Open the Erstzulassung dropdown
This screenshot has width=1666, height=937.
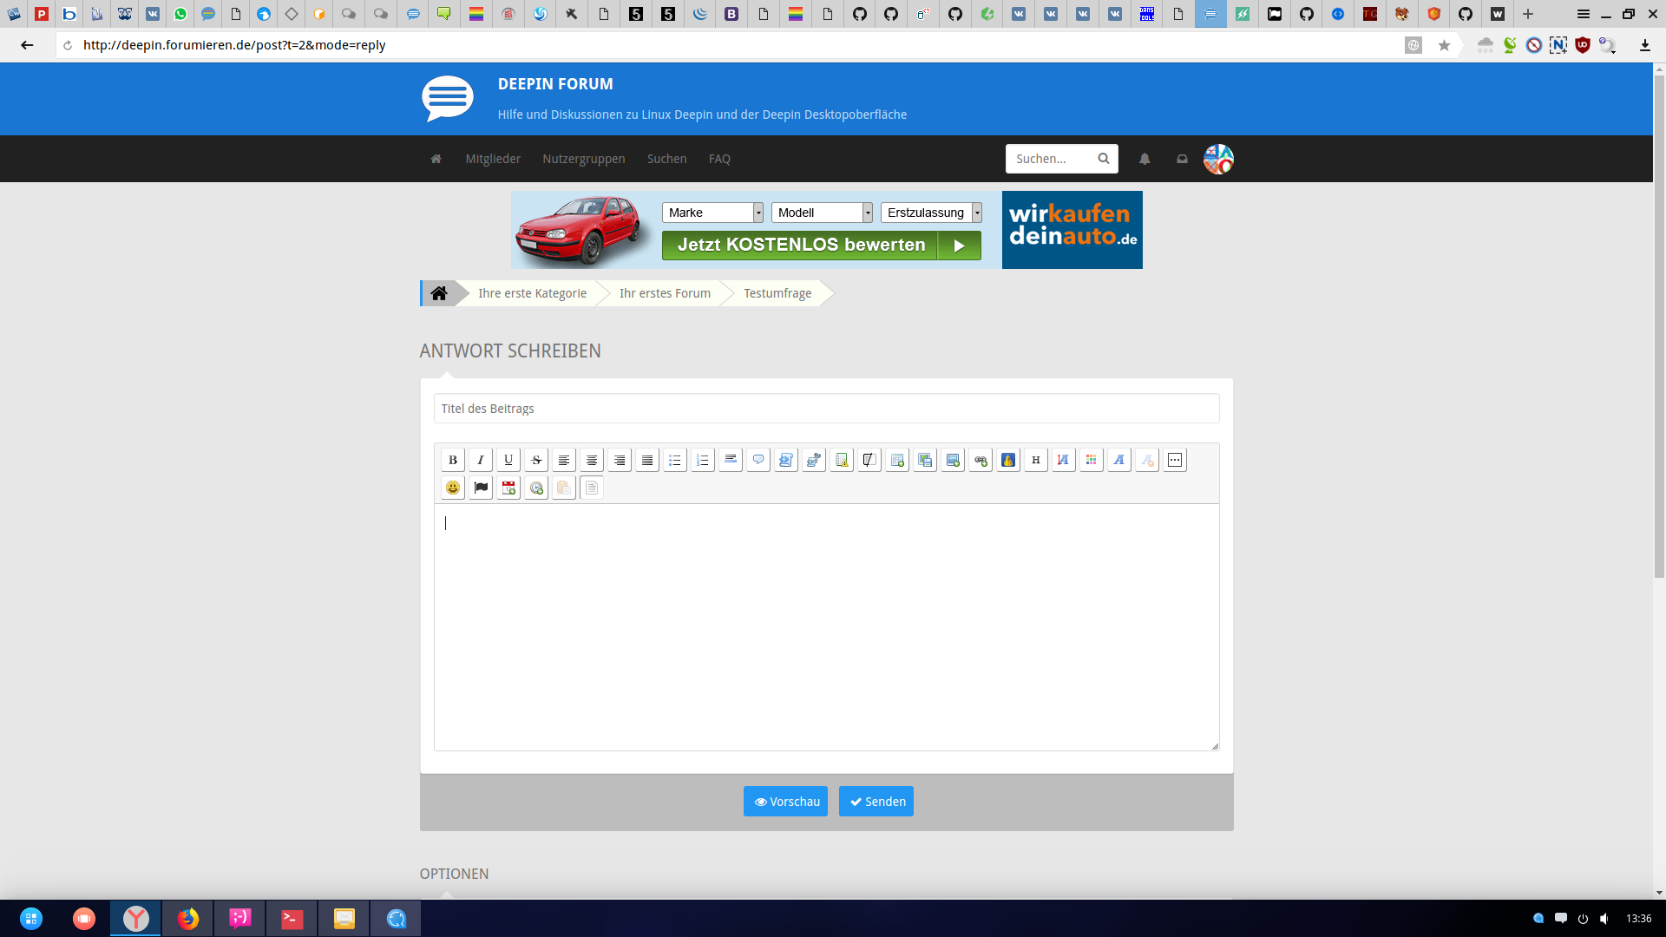tap(931, 213)
